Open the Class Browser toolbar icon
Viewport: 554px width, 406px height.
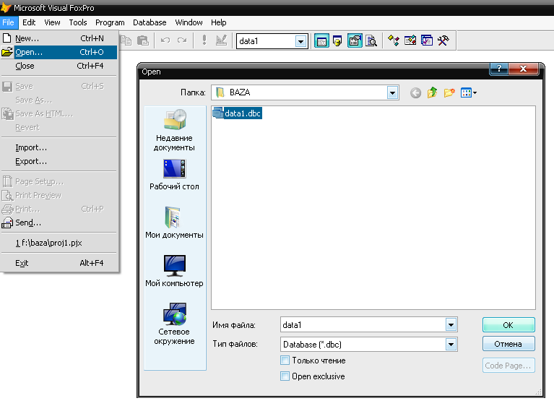[393, 40]
